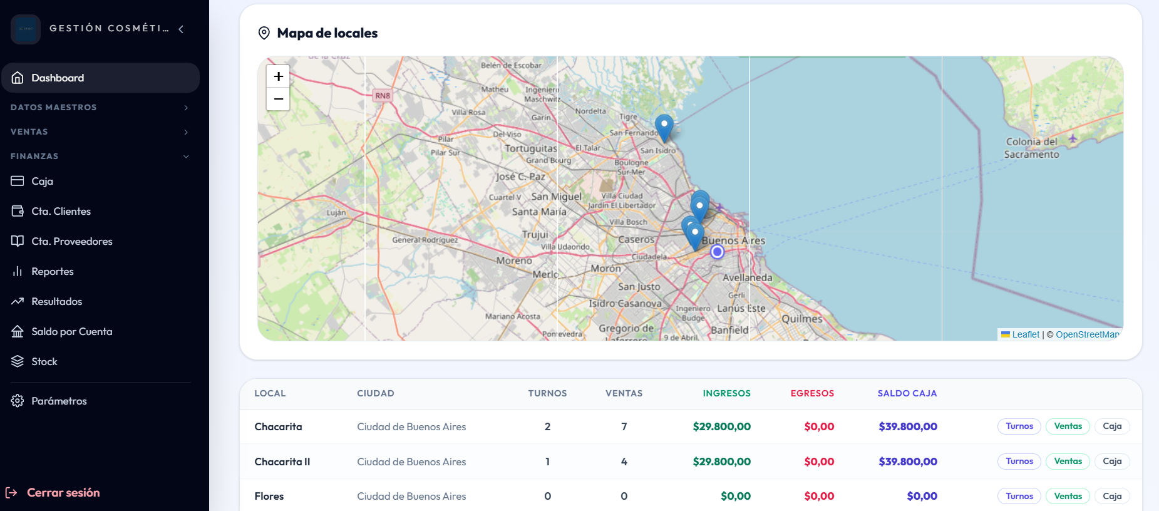Collapse the Finanzas sidebar section
Screen dimensions: 1159x511
(100, 156)
